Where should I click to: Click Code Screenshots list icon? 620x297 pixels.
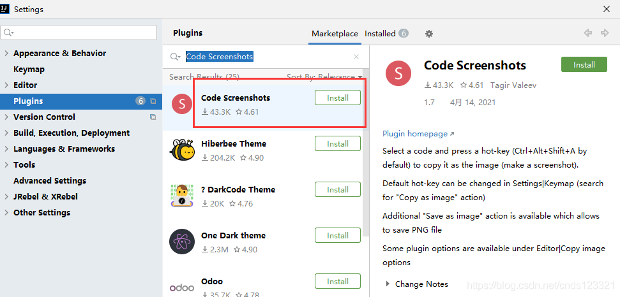point(182,104)
